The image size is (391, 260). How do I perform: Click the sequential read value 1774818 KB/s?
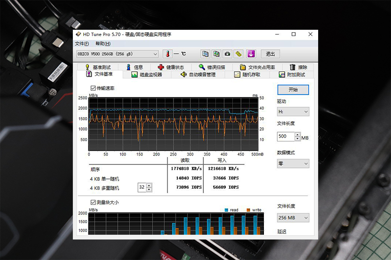pos(186,168)
